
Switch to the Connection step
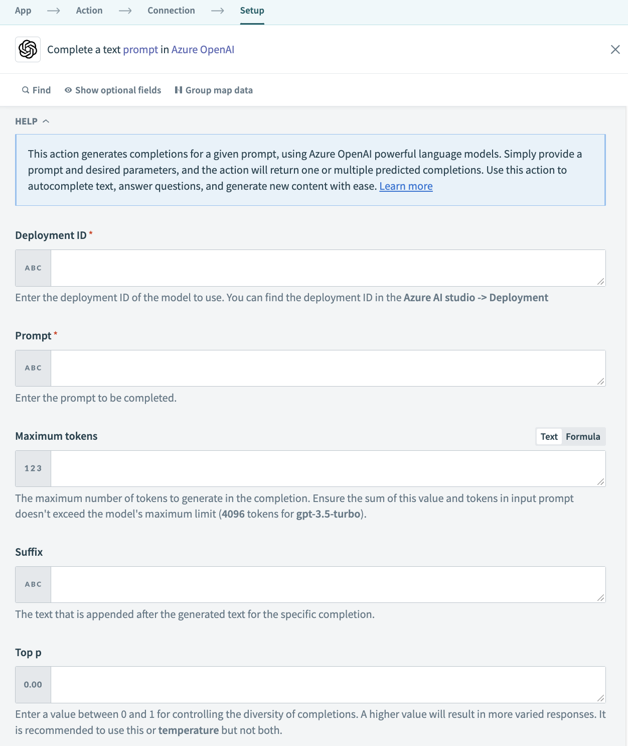click(171, 10)
